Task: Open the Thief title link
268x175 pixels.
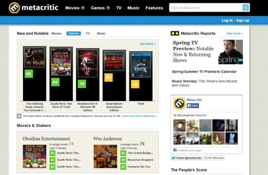Action: (x=141, y=104)
